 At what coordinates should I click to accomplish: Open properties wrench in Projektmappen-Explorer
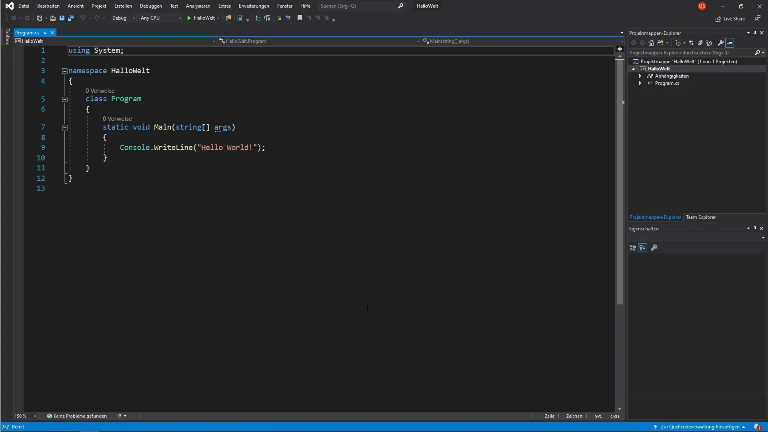coord(721,43)
